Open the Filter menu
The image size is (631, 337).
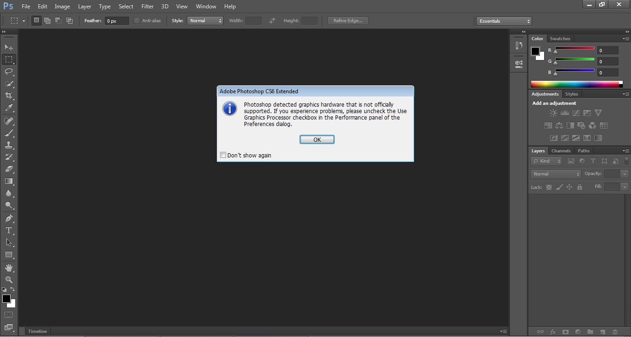(x=147, y=6)
